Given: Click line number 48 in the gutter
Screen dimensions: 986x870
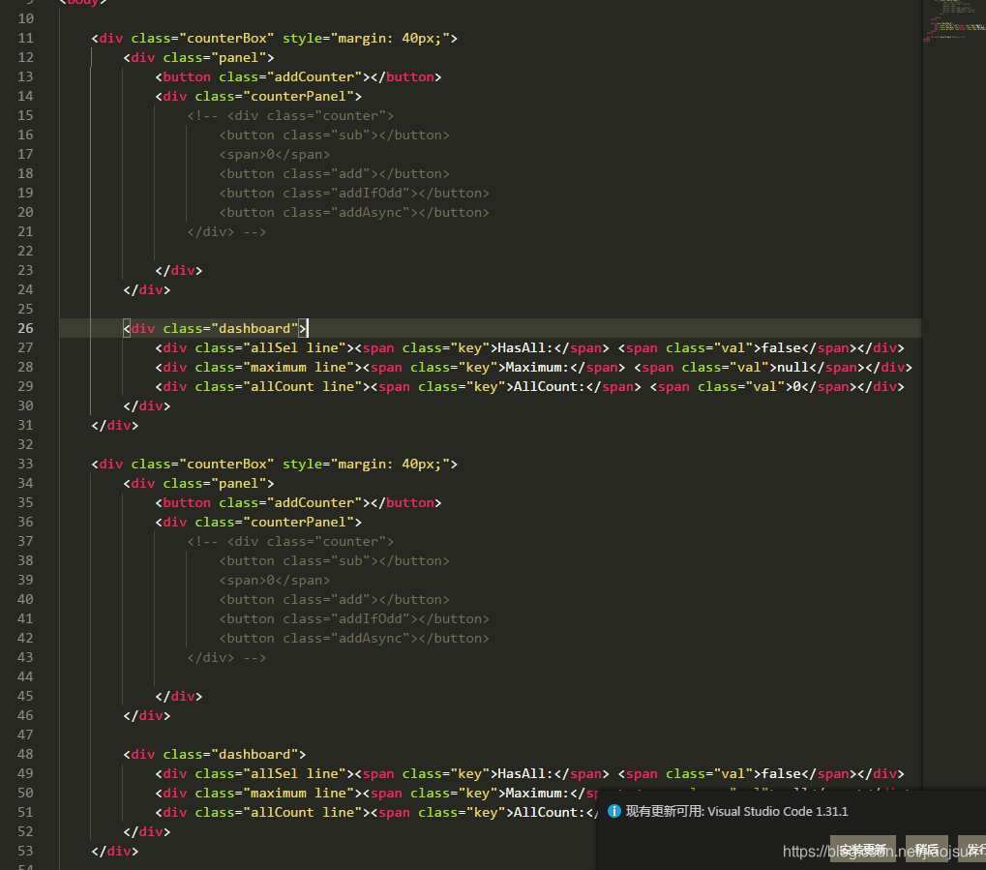Looking at the screenshot, I should (25, 754).
